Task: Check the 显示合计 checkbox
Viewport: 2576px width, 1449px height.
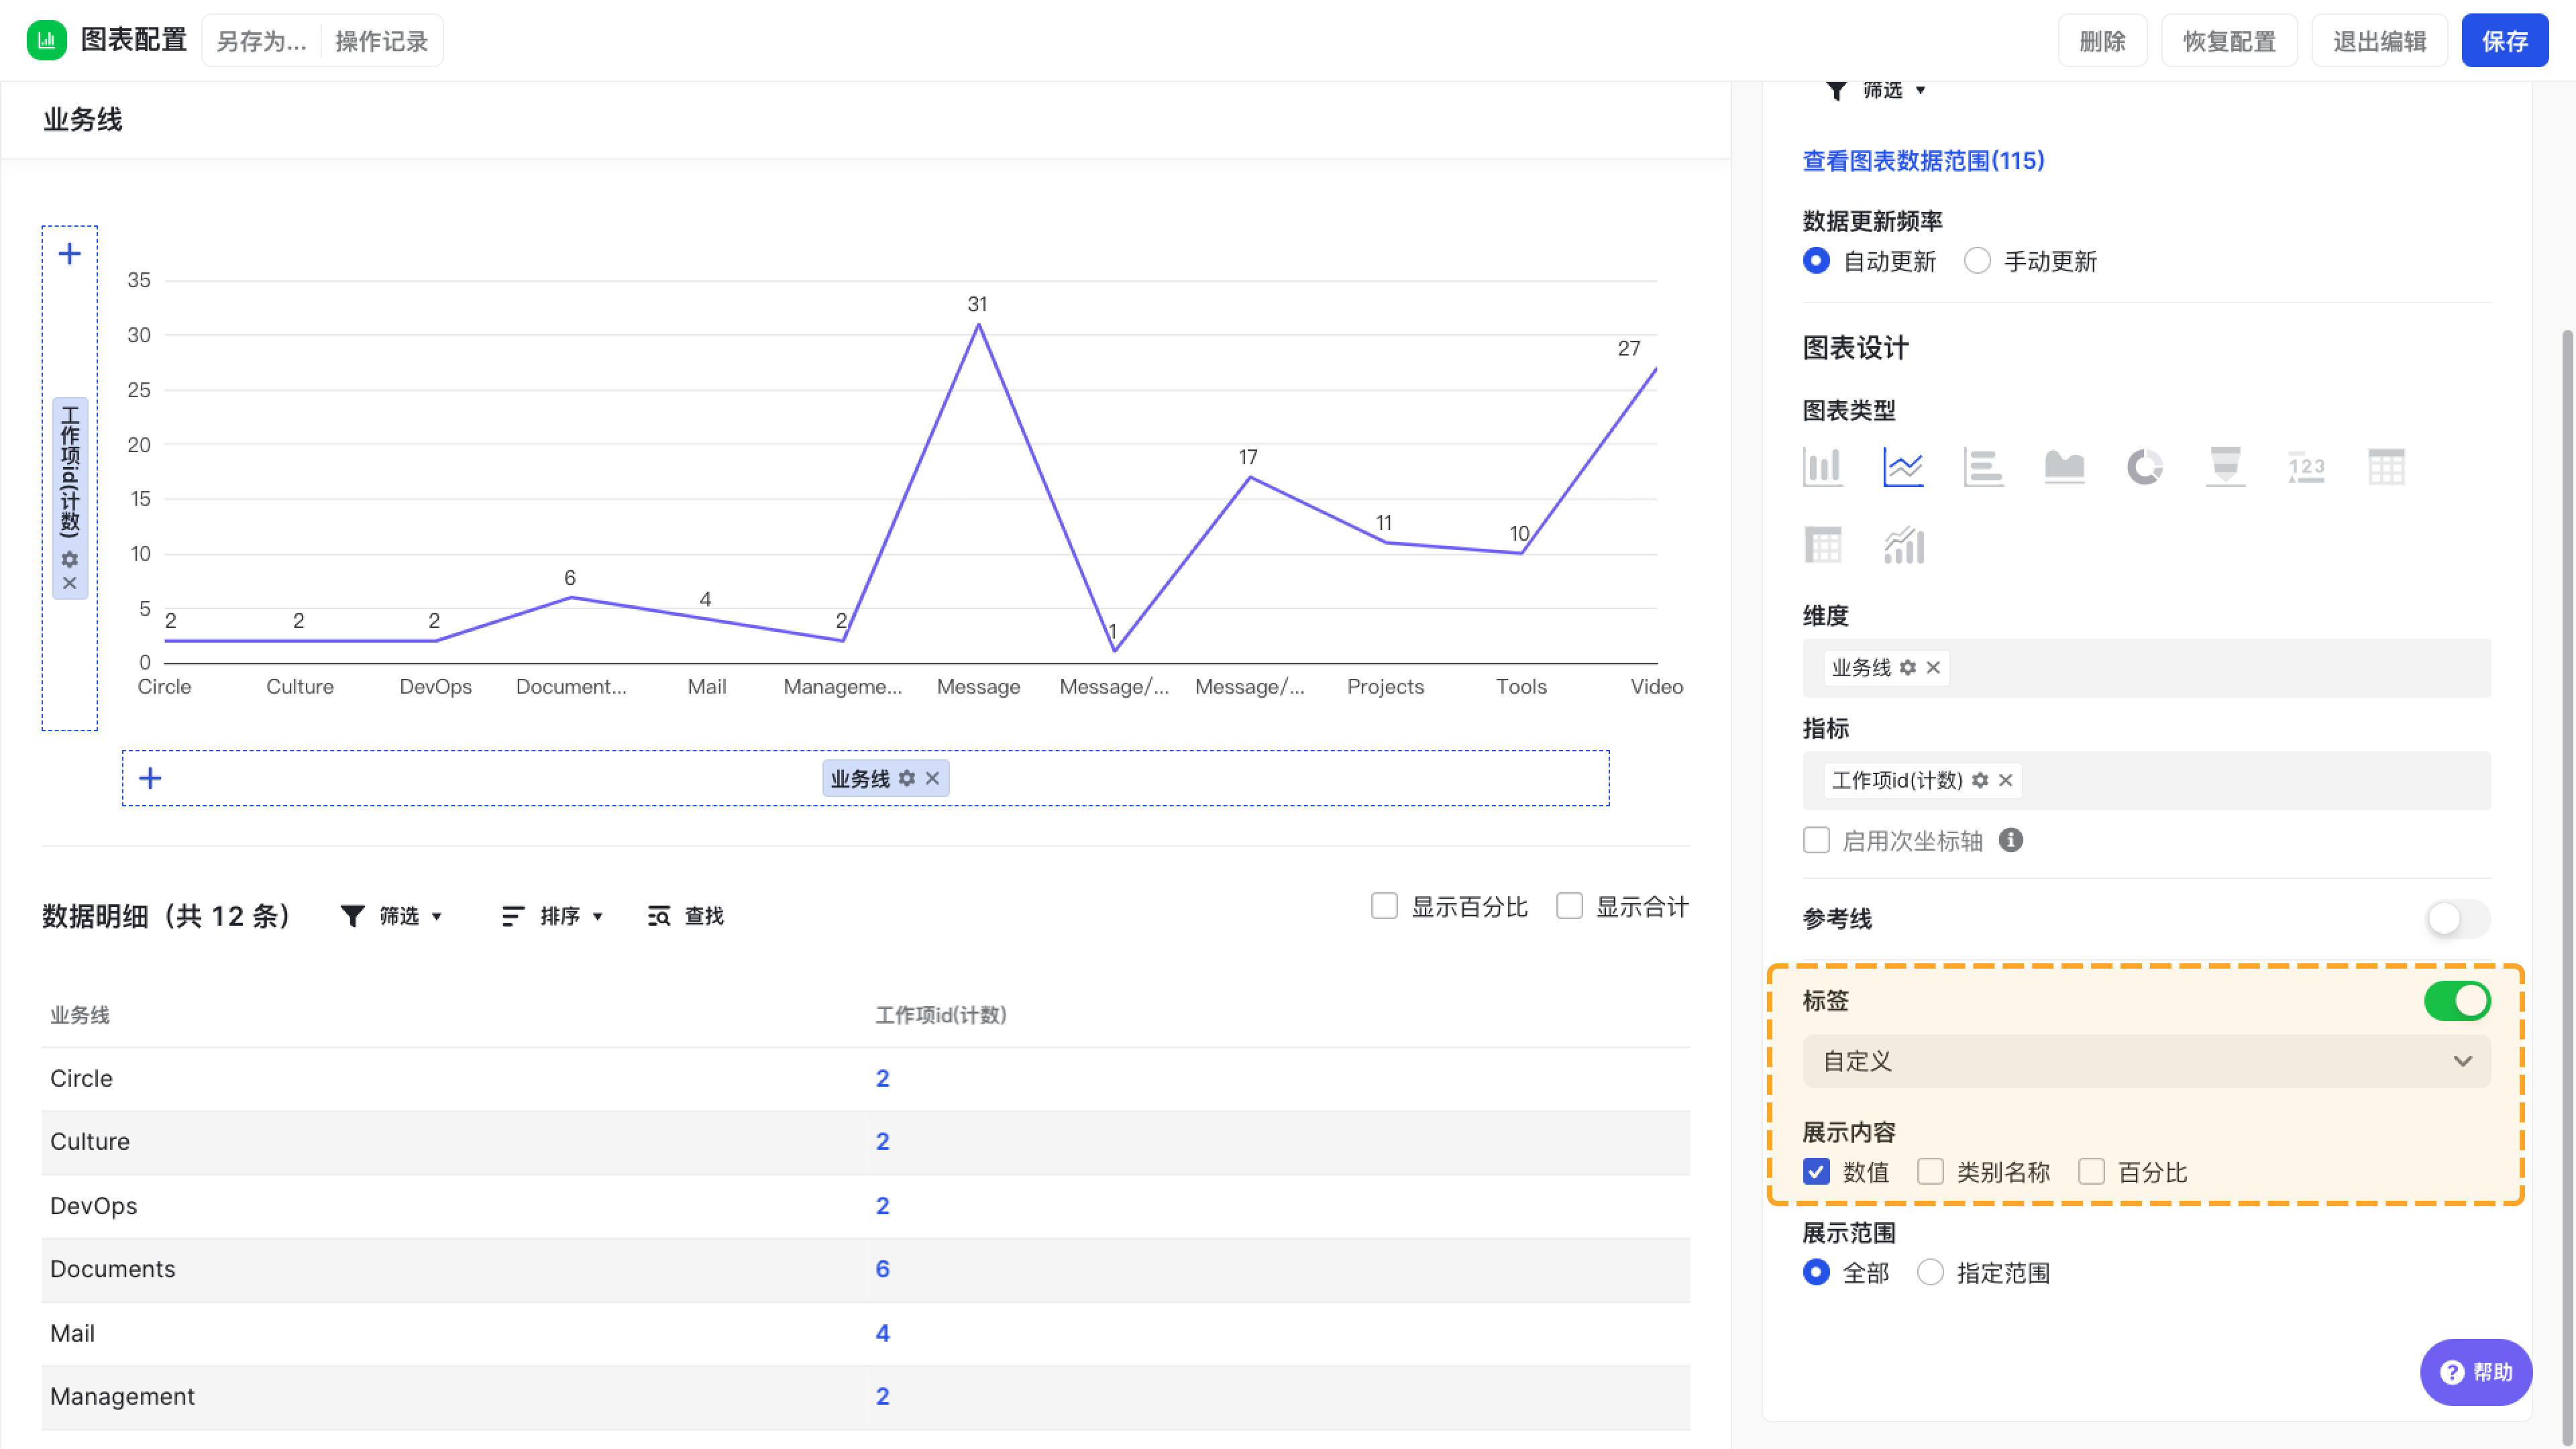Action: pos(1569,906)
